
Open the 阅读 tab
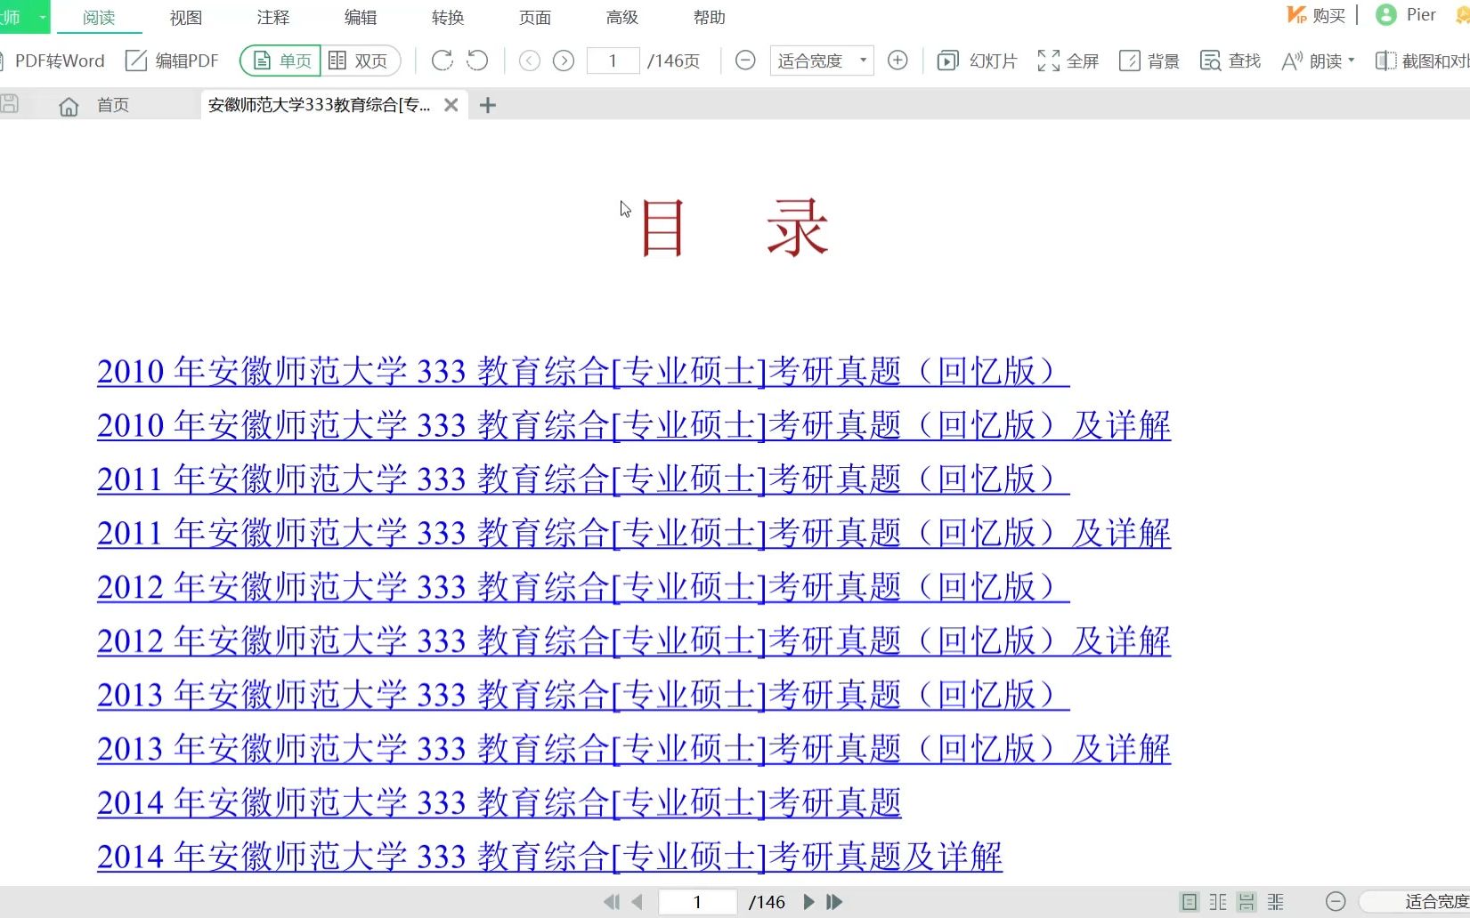99,17
